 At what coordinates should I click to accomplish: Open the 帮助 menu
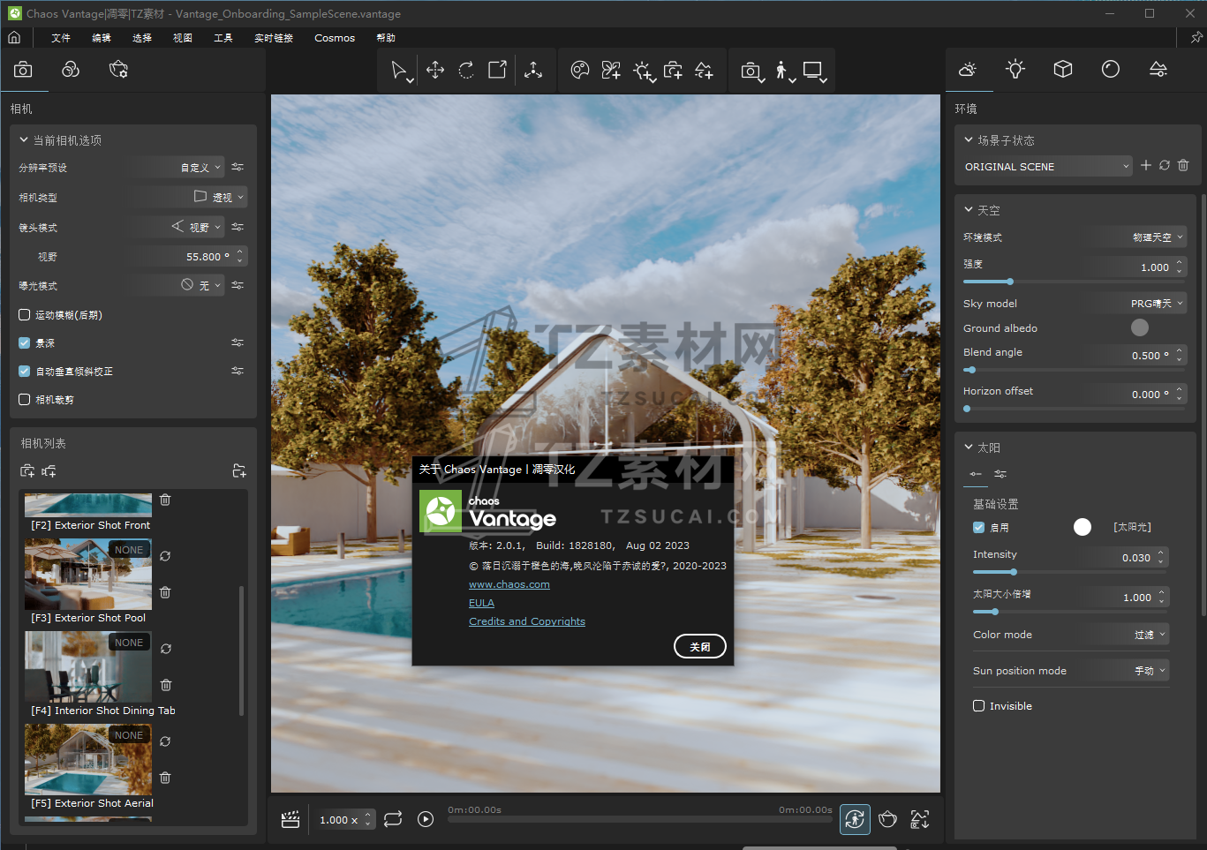(386, 38)
